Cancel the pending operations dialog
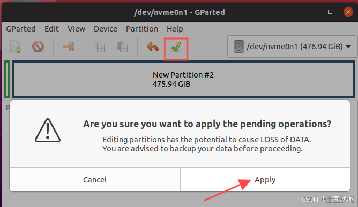Viewport: 358px width, 207px height. (x=95, y=180)
